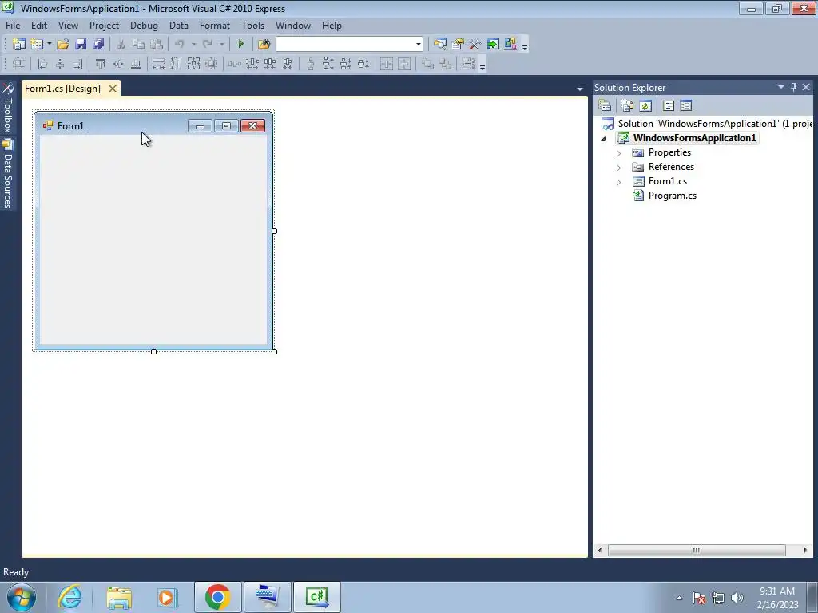Click the View Designer icon in Solution Explorer
The image size is (818, 613).
point(685,106)
